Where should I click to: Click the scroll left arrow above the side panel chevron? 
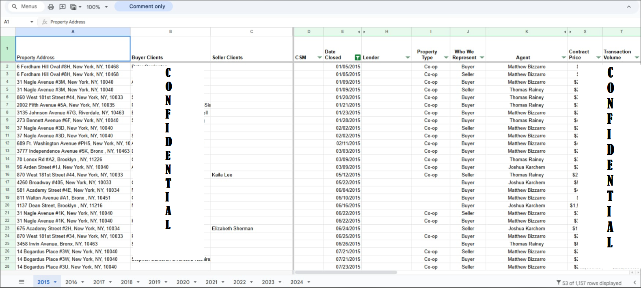point(632,273)
